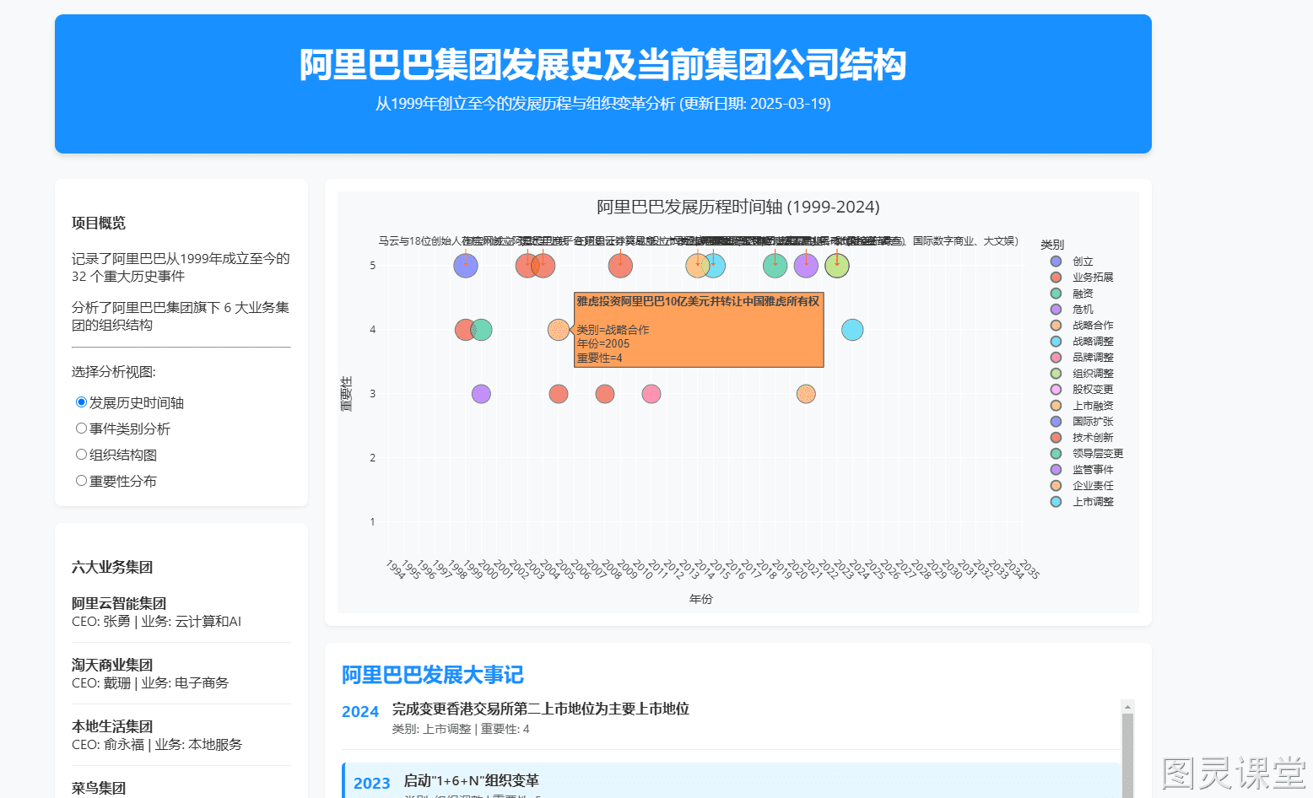1313x798 pixels.
Task: Hide 战略调整 category in legend
Action: coord(1092,342)
